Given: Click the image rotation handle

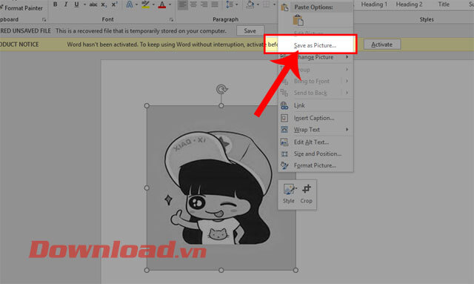Looking at the screenshot, I should [221, 89].
